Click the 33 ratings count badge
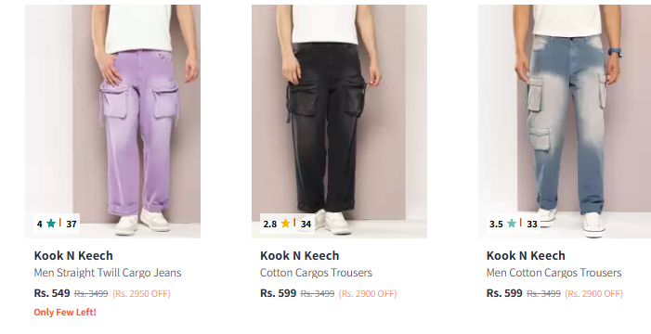The image size is (651, 334). coord(532,224)
